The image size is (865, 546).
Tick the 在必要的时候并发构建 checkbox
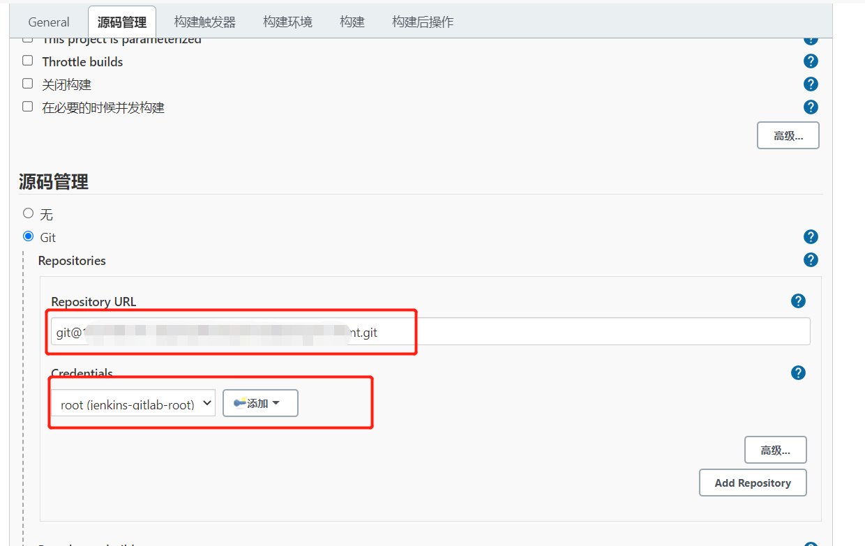(x=28, y=107)
